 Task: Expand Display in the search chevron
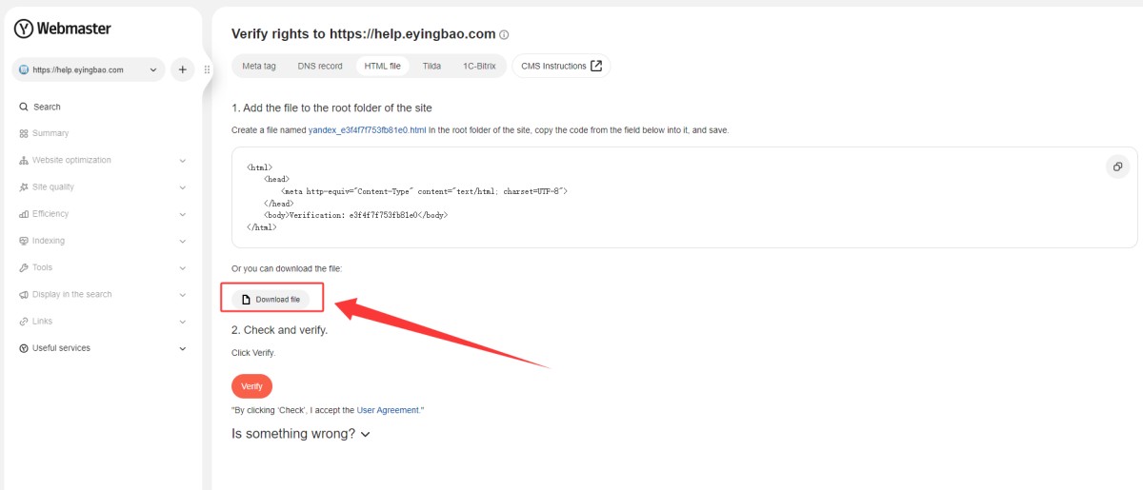pos(182,295)
